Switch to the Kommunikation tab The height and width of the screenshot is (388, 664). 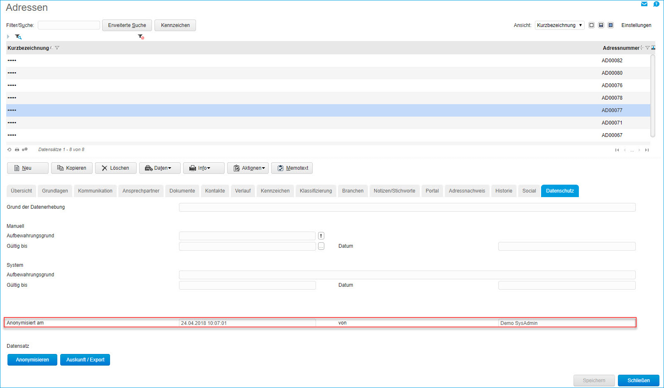[95, 191]
